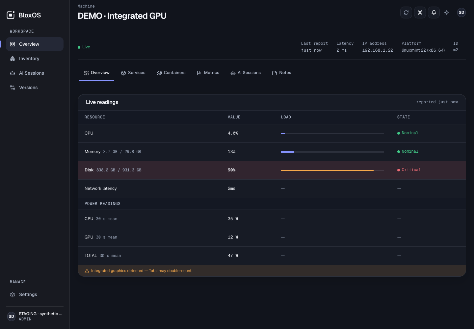The width and height of the screenshot is (474, 329).
Task: Click the Nominal state on Memory row
Action: 408,152
